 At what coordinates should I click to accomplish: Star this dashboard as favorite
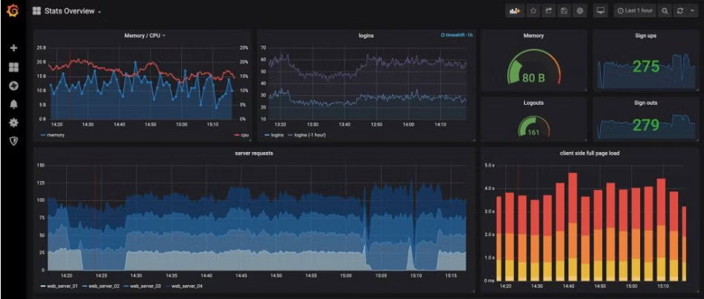click(x=533, y=11)
